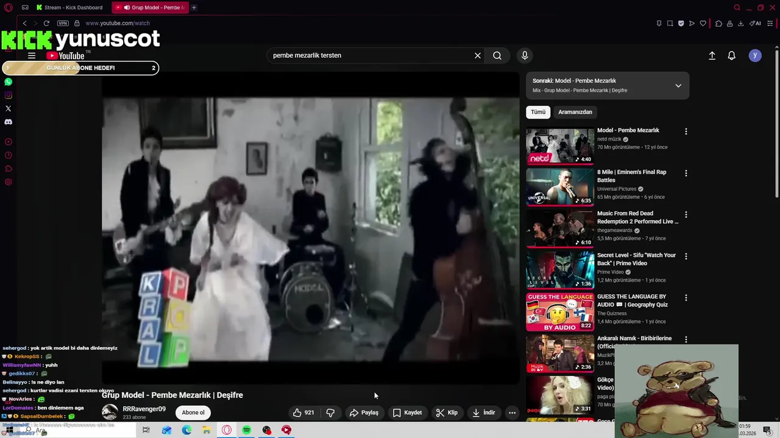Open options for Red Dead Redemption 2 video

click(686, 215)
